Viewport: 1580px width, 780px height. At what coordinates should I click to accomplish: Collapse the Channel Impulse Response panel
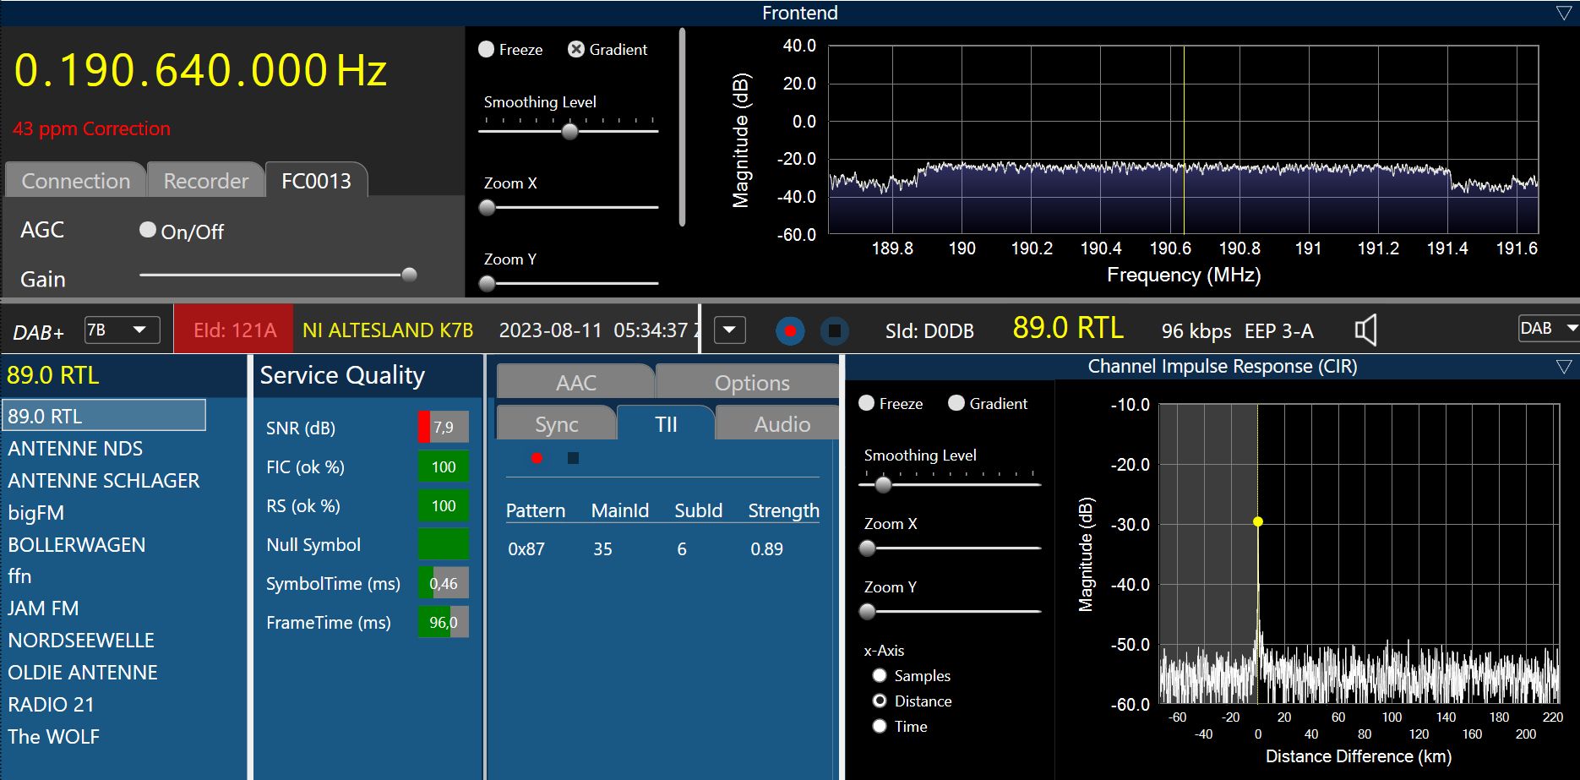(1563, 367)
